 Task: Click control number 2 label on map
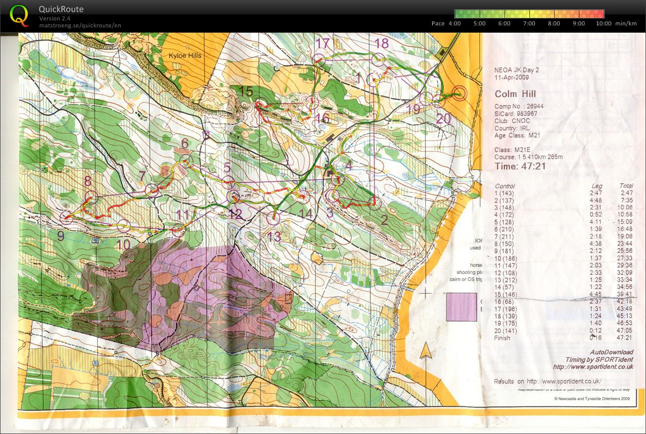[x=384, y=219]
